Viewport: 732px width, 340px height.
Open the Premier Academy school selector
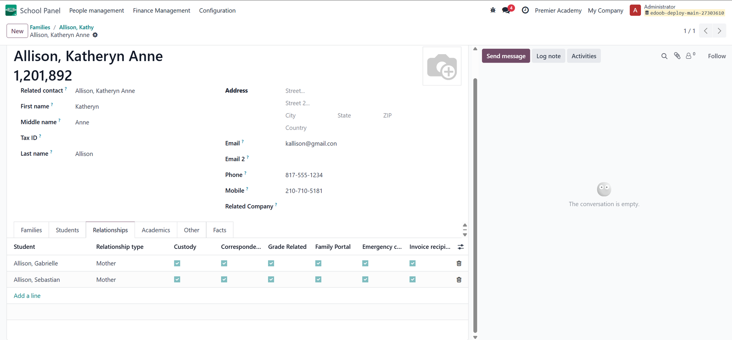coord(558,10)
